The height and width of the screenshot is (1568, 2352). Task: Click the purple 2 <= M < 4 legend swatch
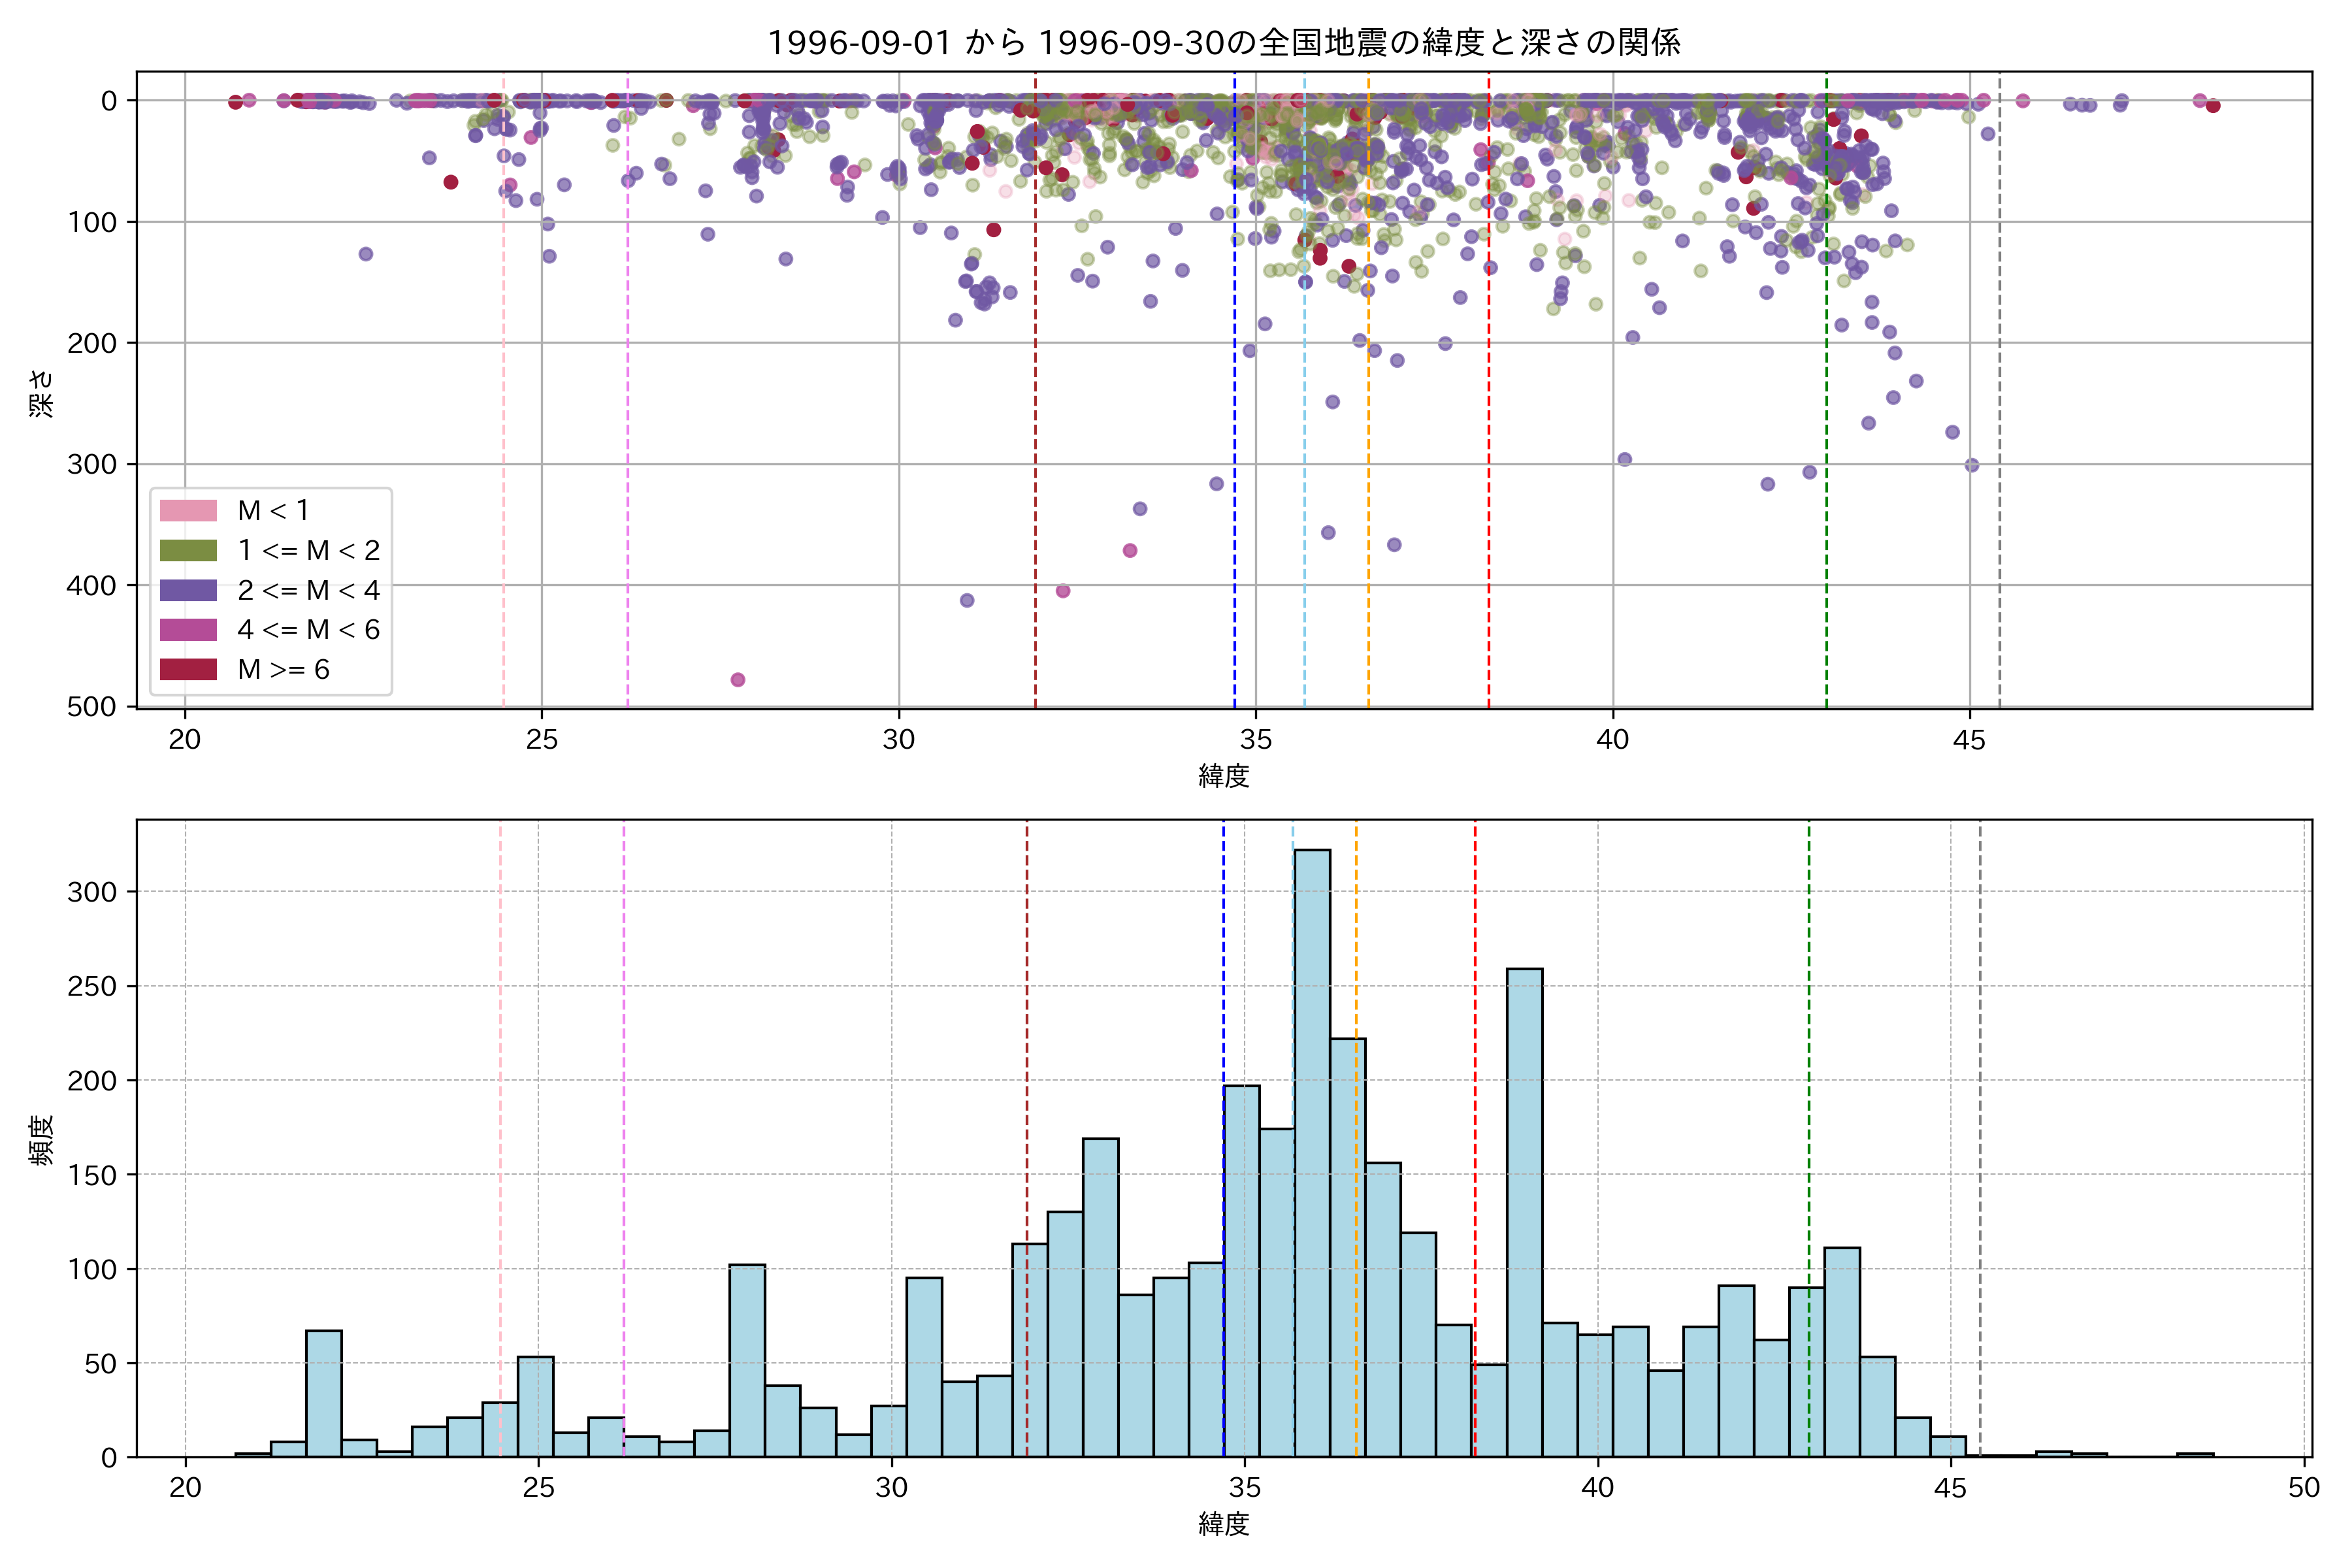(188, 590)
